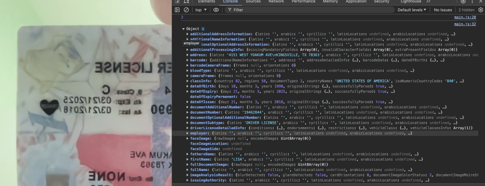Expand the barcode property row

(x=188, y=60)
